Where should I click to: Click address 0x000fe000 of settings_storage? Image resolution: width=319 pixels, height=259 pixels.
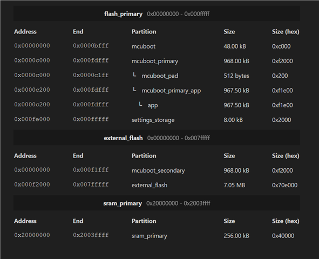[32, 119]
